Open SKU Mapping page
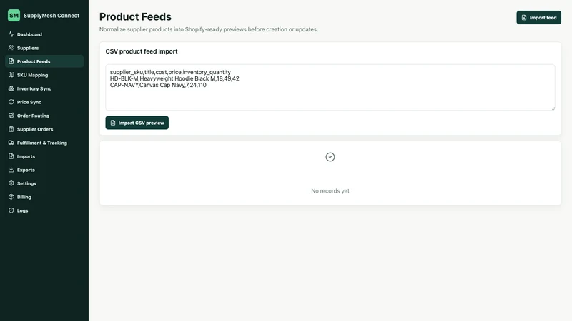572x321 pixels. [44, 75]
